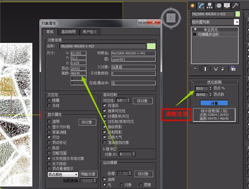Click the 可见性 spinner arrows
249x189 pixels.
[128, 100]
